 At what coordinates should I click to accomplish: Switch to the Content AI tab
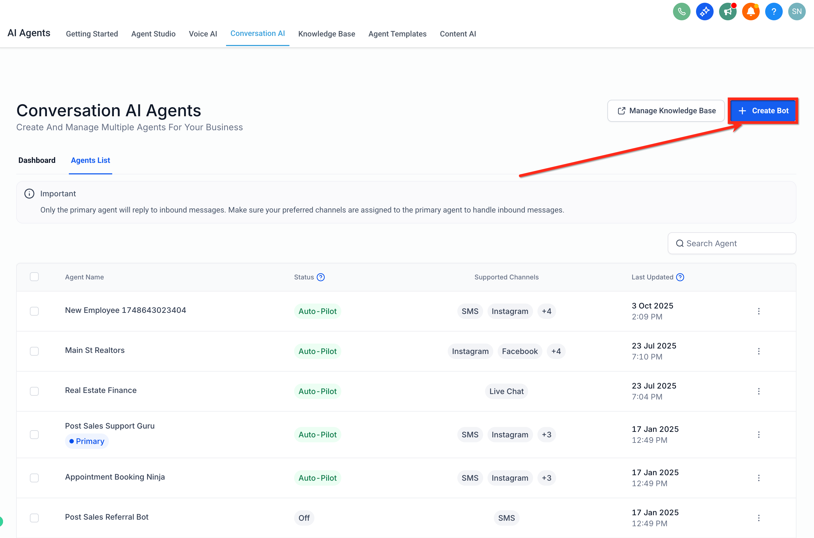pos(458,34)
